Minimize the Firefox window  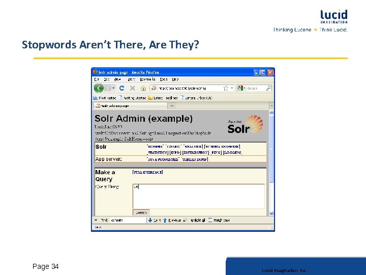[256, 72]
